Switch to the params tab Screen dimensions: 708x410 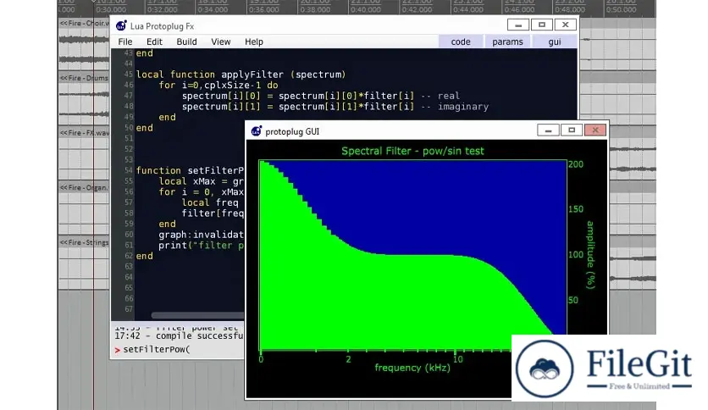507,42
